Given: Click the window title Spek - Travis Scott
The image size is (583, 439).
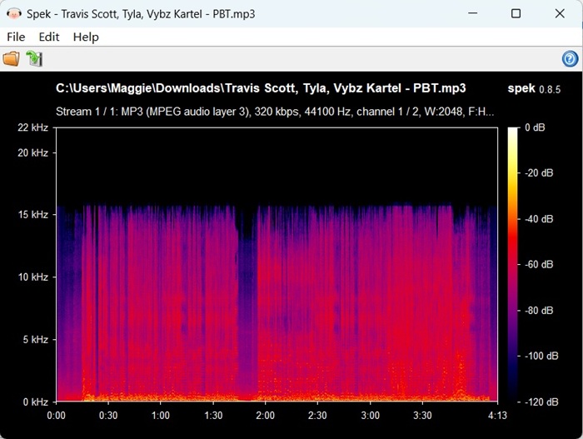Looking at the screenshot, I should tap(141, 14).
